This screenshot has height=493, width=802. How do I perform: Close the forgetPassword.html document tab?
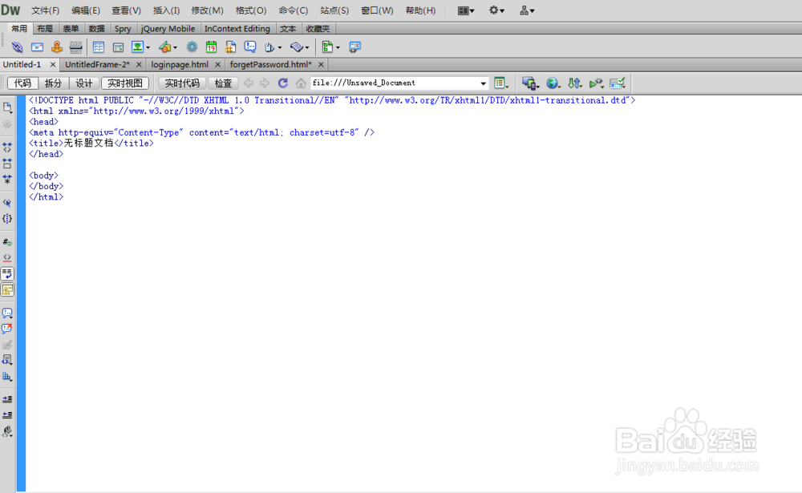point(321,64)
